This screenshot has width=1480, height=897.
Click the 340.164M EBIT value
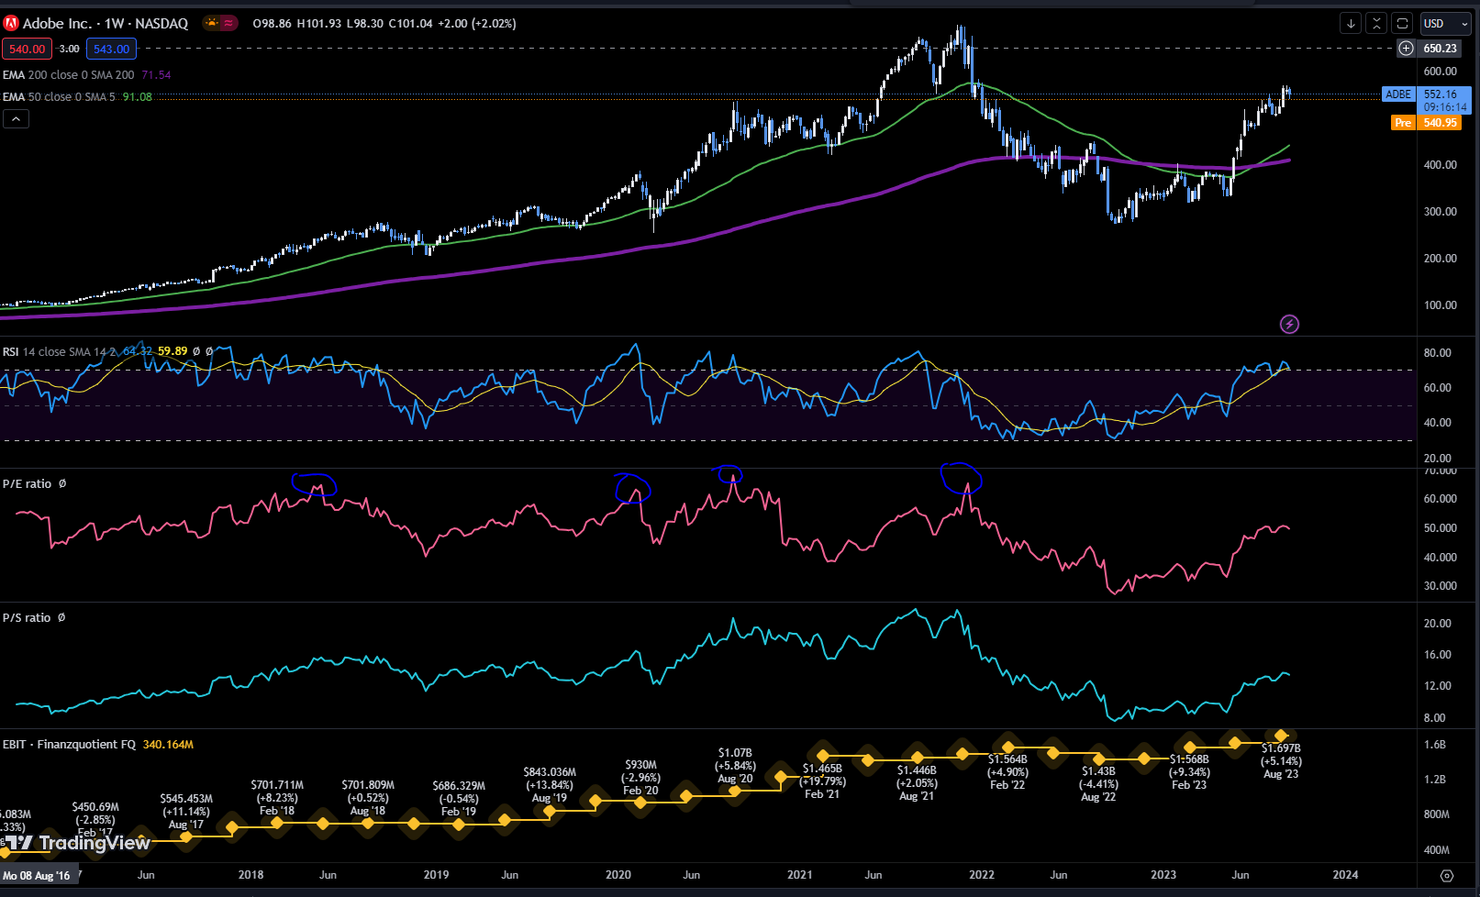168,745
